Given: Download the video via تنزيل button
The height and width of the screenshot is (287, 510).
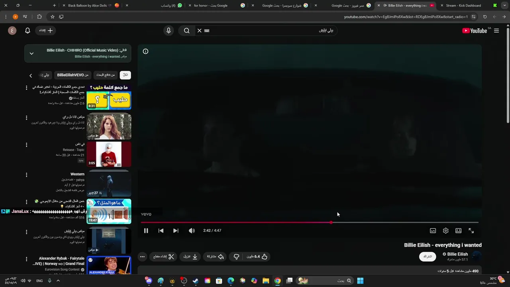Looking at the screenshot, I should (x=190, y=257).
